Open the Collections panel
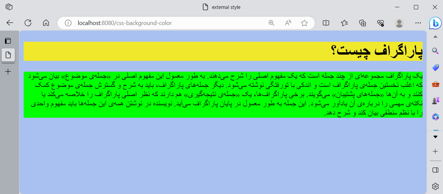This screenshot has width=443, height=194. point(362,23)
